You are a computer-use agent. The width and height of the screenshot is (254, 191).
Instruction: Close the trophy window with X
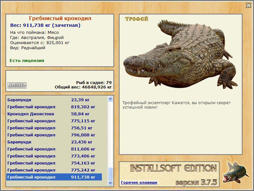(x=248, y=5)
